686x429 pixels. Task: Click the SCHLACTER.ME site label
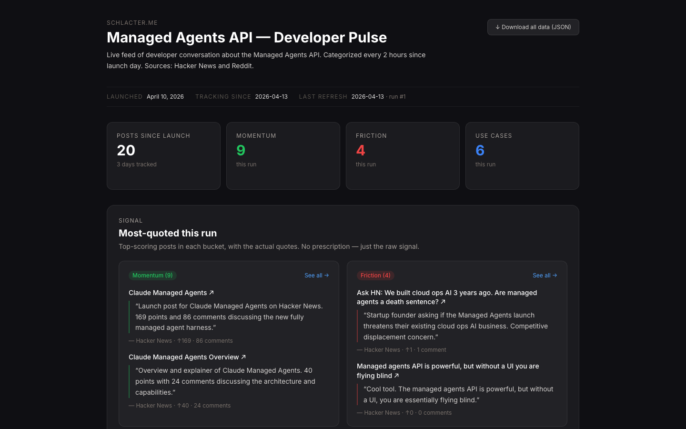pos(132,23)
